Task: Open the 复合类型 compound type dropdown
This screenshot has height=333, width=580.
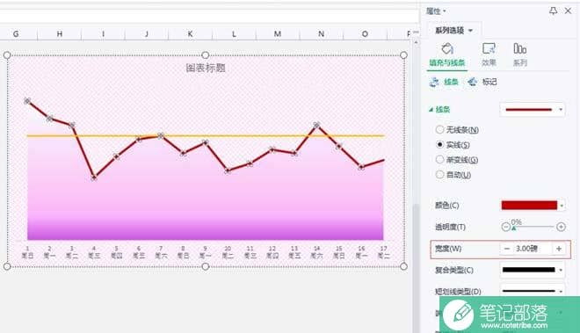Action: pos(533,270)
